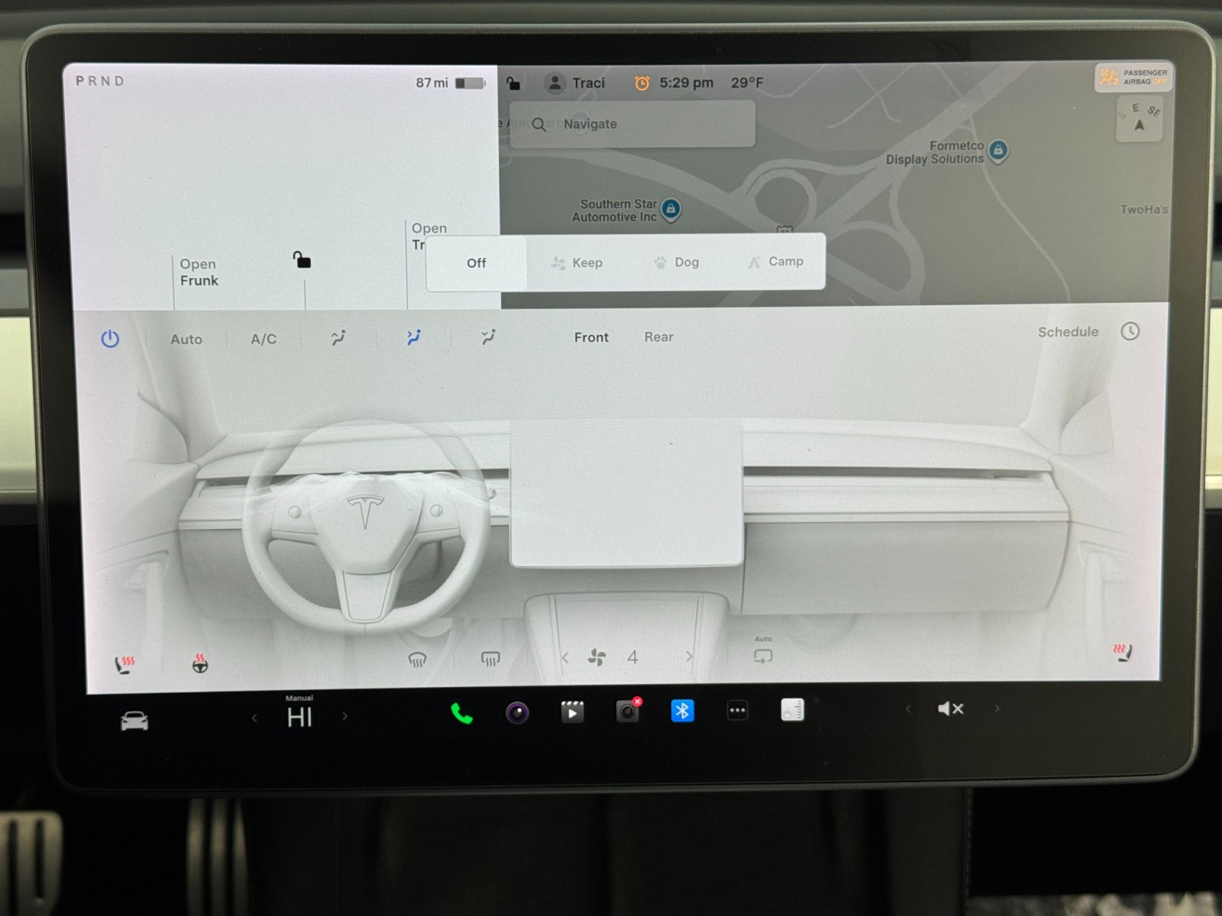This screenshot has width=1222, height=916.
Task: Enable Auto climate mode
Action: pyautogui.click(x=186, y=339)
